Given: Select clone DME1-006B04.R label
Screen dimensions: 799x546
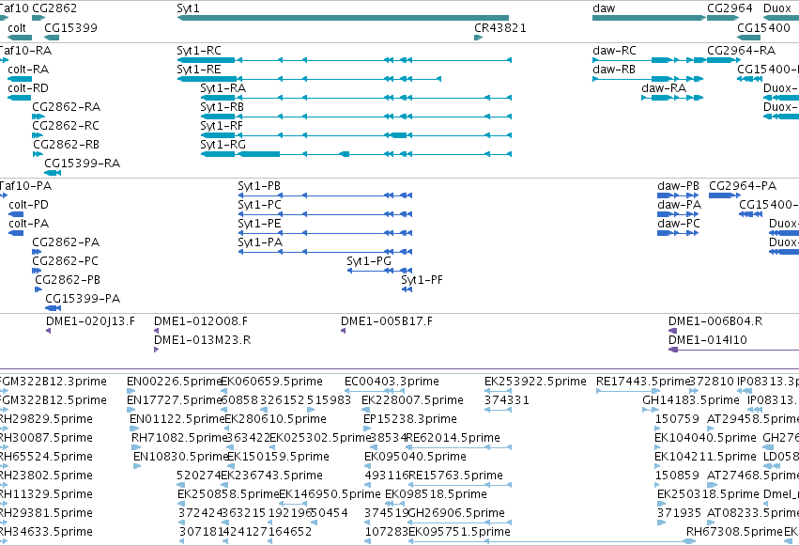Looking at the screenshot, I should coord(715,321).
